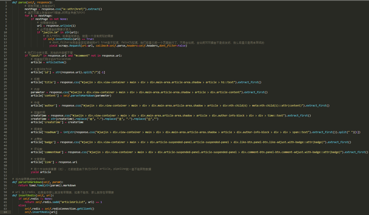Click the "/post/" string in the if condition

click(35, 56)
